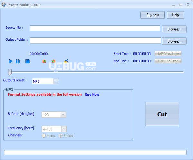Click the playback position slider thumb
Image resolution: width=193 pixels, height=160 pixels.
10,72
